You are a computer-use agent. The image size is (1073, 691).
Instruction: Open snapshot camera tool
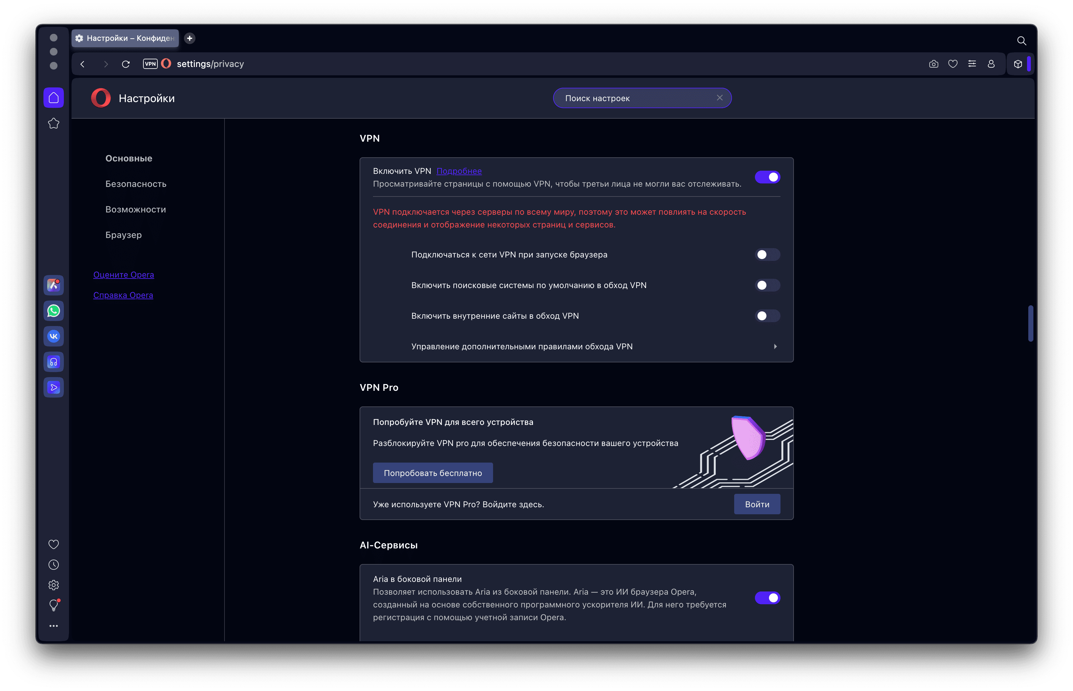pyautogui.click(x=933, y=64)
